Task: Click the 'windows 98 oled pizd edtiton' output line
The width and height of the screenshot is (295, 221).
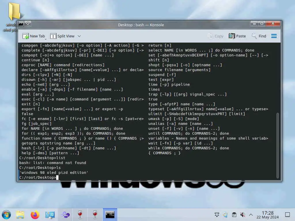Action: pos(54,173)
